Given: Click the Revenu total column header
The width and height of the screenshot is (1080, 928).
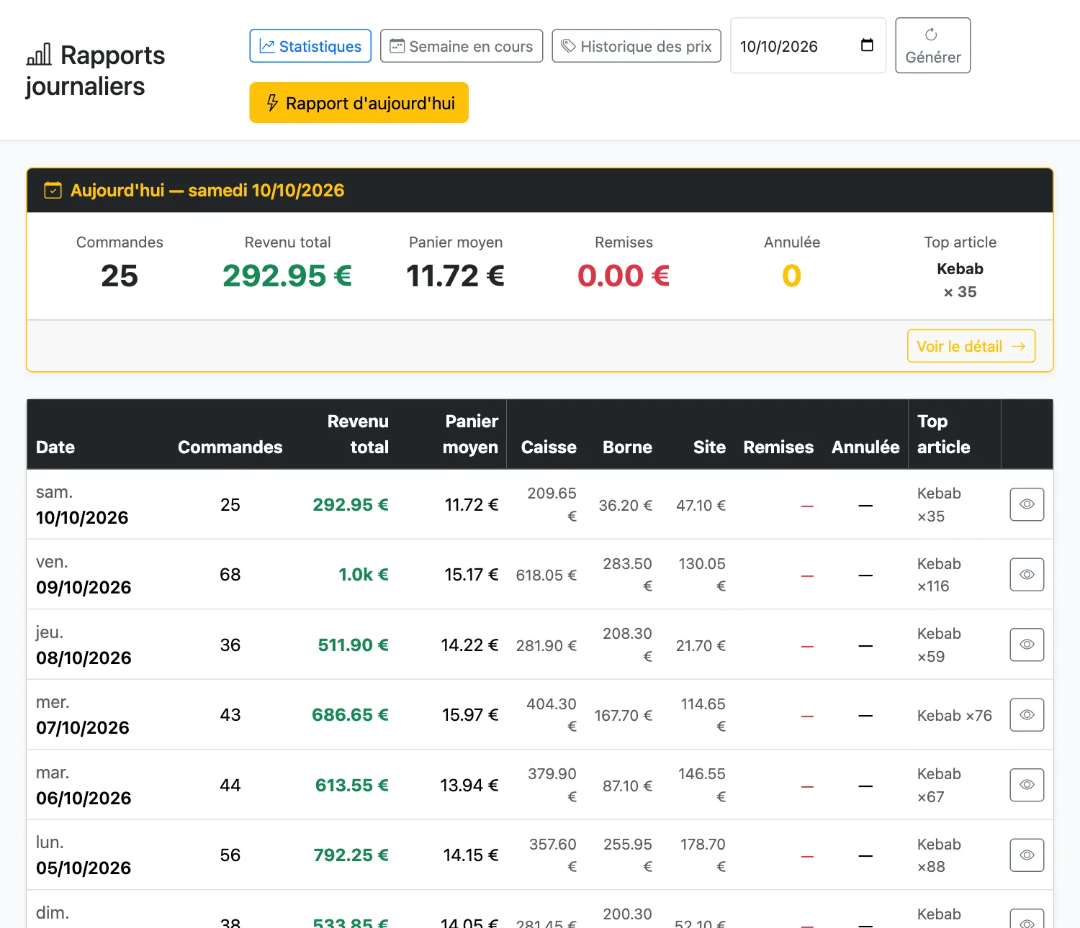Looking at the screenshot, I should tap(358, 435).
